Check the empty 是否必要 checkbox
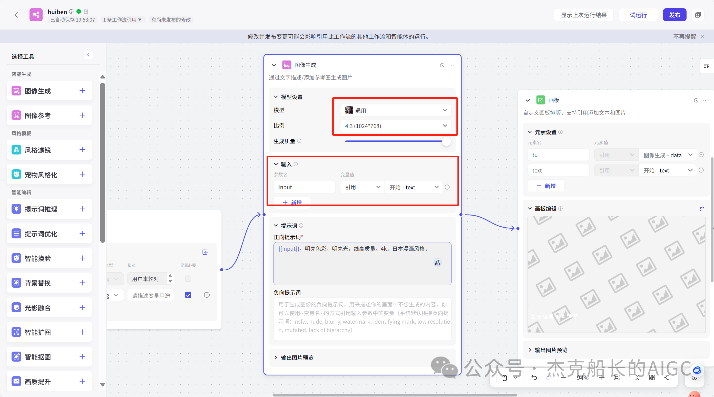714x397 pixels. 188,279
